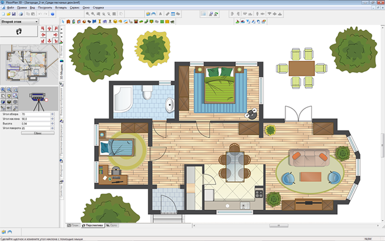
Task: Switch to the dark cube render mode in the left panel
Action: (x=9, y=102)
